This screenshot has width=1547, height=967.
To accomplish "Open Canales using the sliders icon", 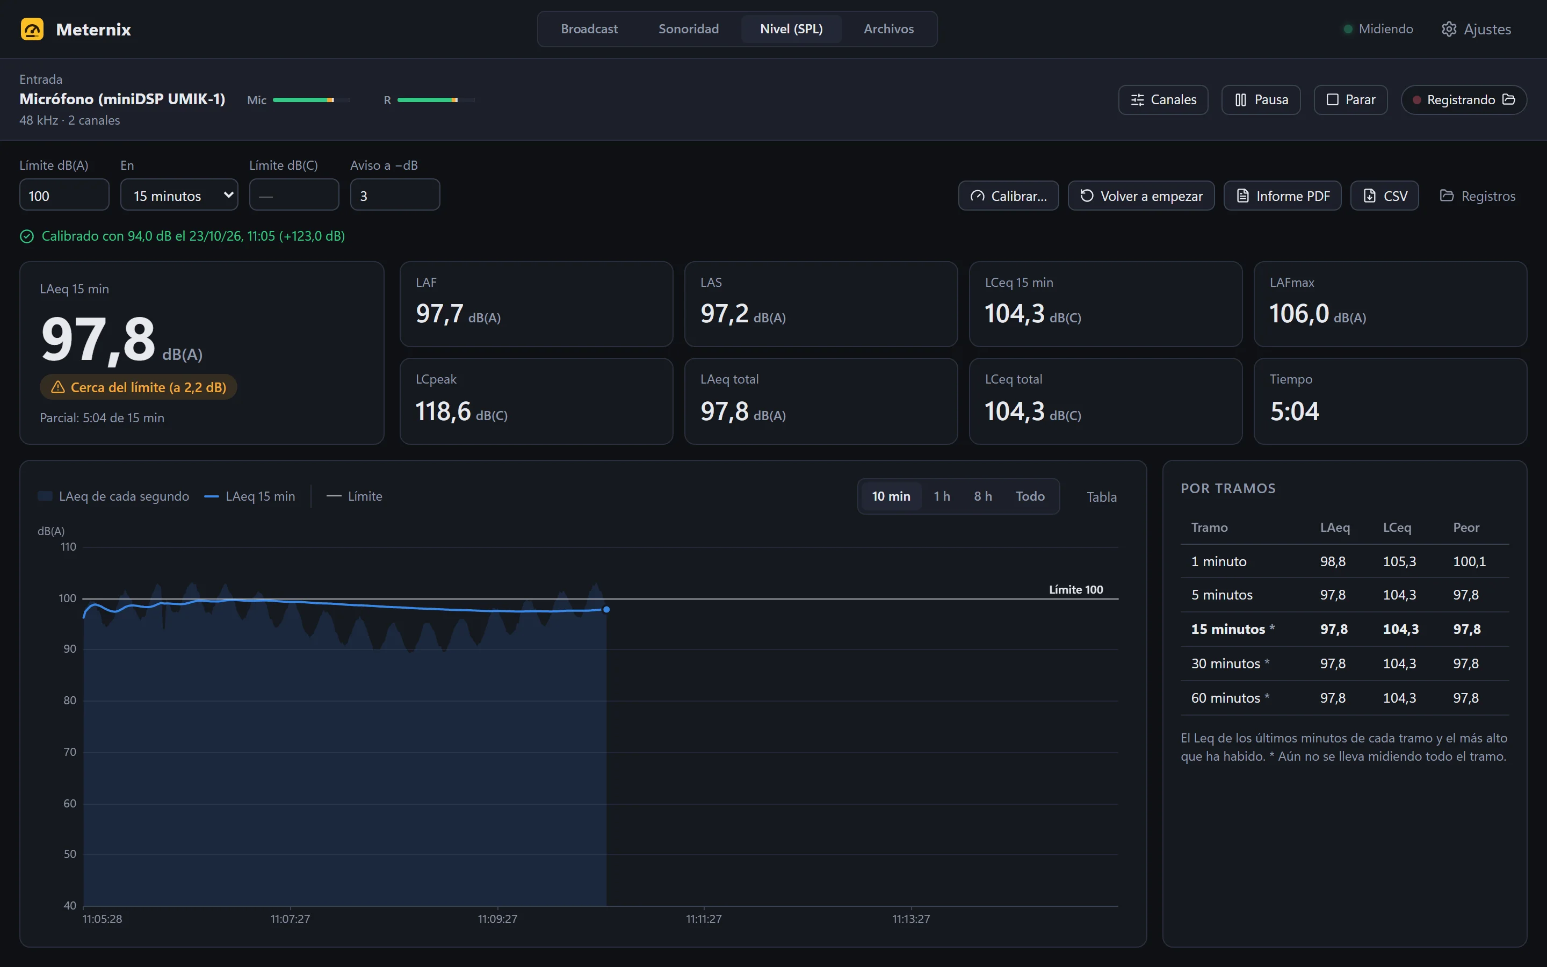I will tap(1137, 100).
